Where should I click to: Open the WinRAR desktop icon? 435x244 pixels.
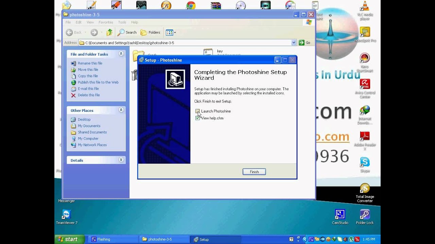pyautogui.click(x=215, y=5)
